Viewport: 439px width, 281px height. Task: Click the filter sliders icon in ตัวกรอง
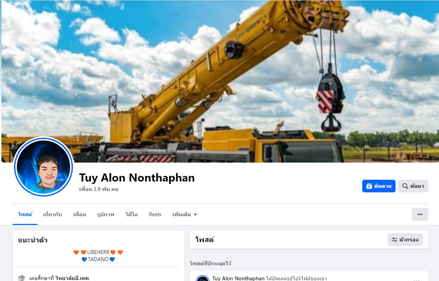point(394,240)
